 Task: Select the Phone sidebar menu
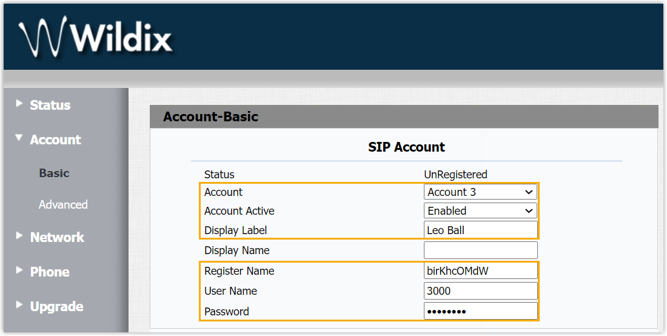tap(50, 272)
